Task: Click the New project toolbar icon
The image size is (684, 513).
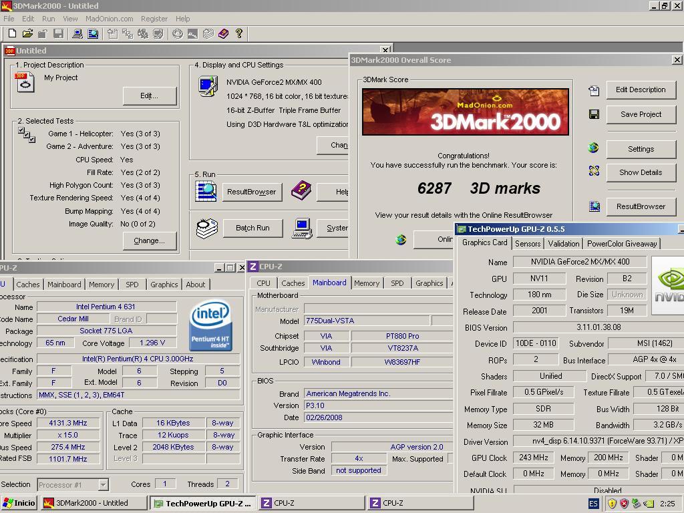Action: [x=12, y=33]
